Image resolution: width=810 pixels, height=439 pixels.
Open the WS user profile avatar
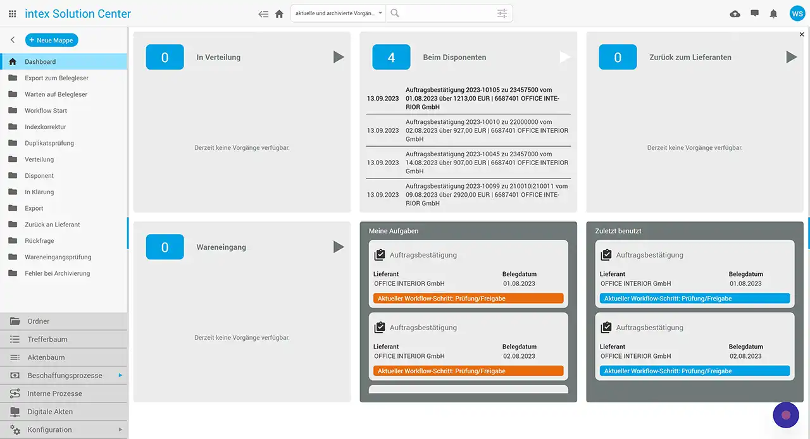(797, 13)
